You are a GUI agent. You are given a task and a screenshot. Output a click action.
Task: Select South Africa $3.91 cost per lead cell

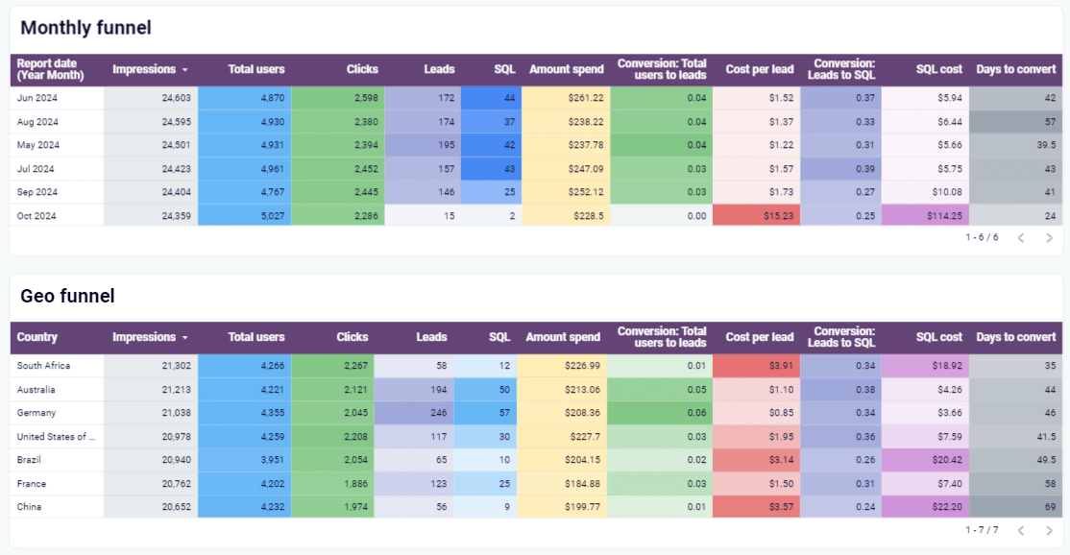(756, 366)
